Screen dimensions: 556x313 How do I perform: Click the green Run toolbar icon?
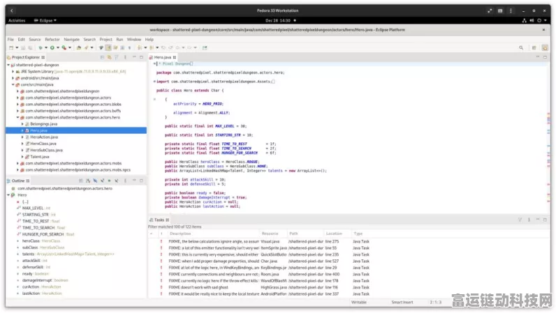pos(52,48)
